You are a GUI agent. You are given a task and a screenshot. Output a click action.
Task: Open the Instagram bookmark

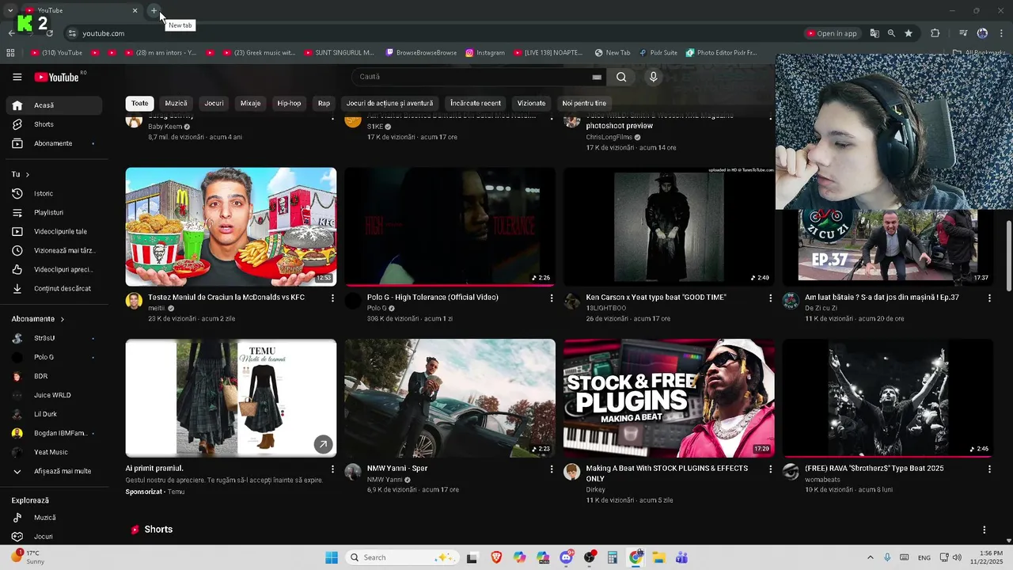point(485,53)
